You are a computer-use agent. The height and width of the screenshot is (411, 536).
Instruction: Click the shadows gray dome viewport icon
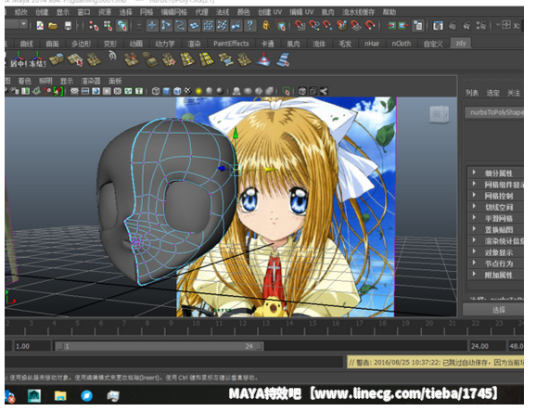(x=236, y=91)
